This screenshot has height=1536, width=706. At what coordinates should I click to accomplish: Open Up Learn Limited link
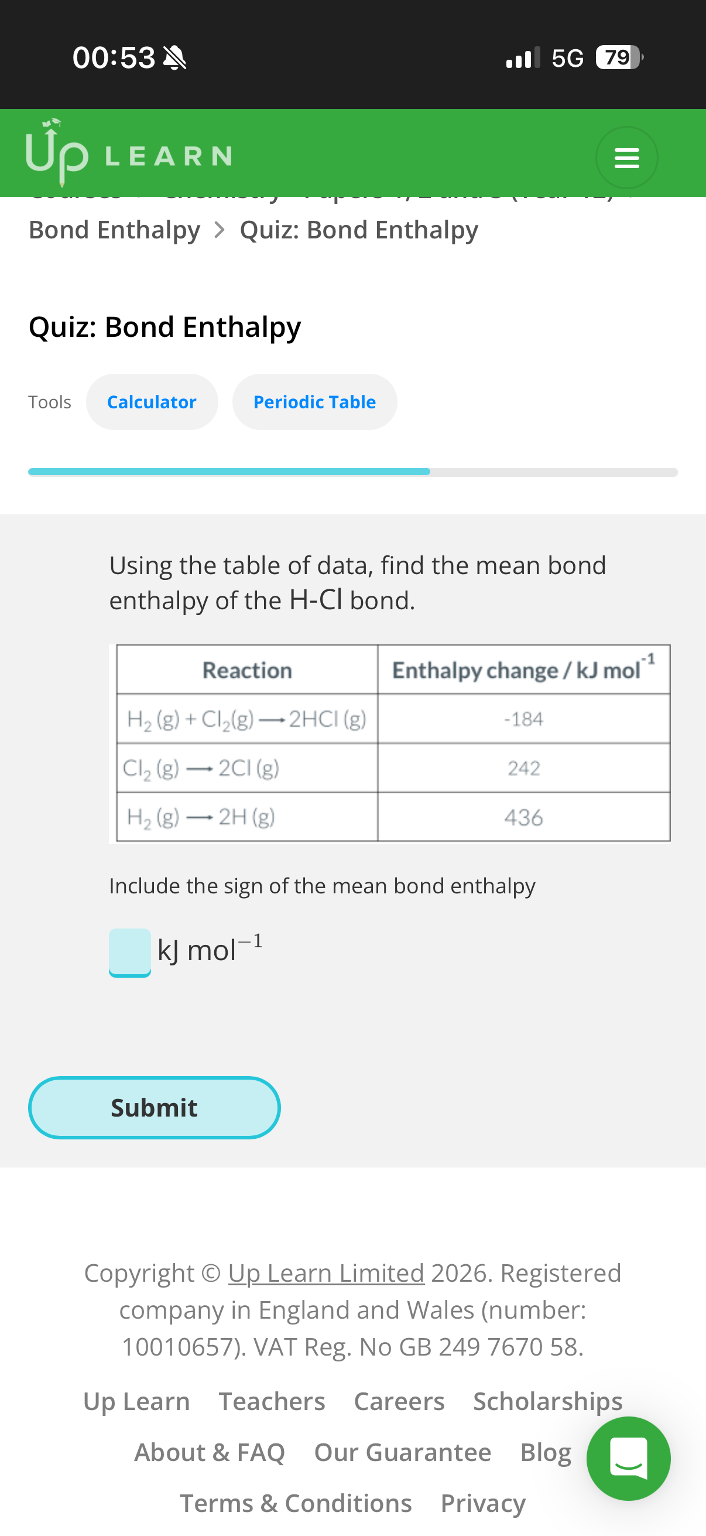click(326, 1273)
